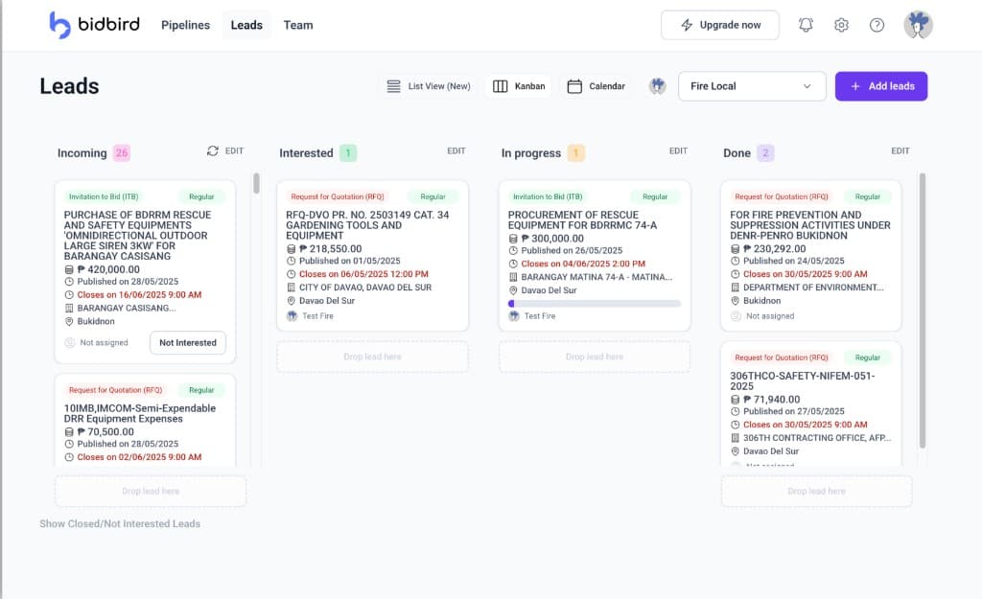Screen dimensions: 982x599
Task: Toggle the filter avatar beside the view switcher
Action: 657,85
